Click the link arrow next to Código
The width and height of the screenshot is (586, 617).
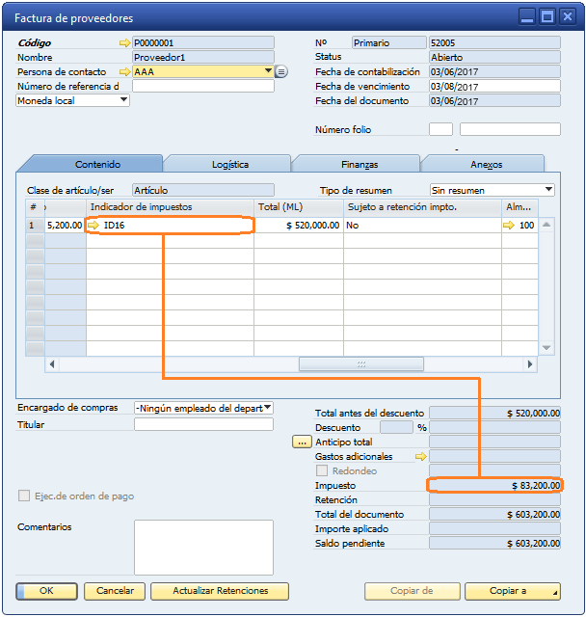(x=123, y=43)
